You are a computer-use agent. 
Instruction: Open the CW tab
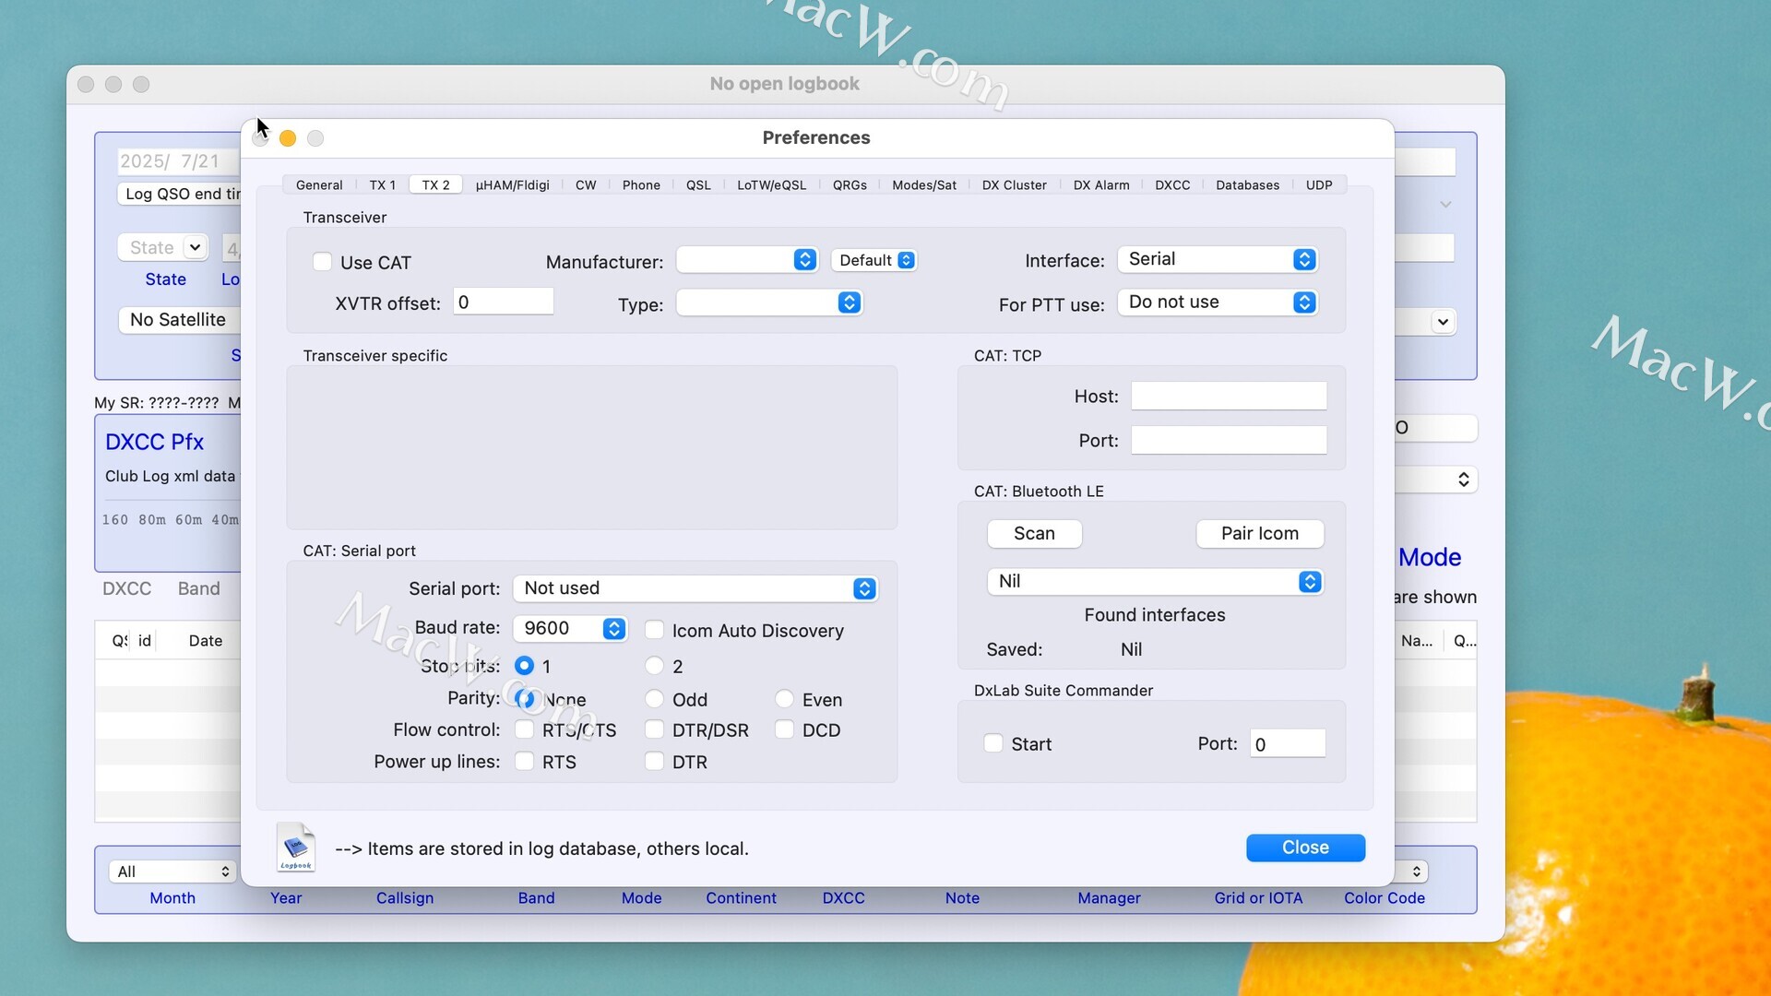(x=586, y=185)
